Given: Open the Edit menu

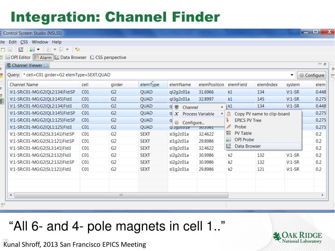Looking at the screenshot, I should click(13, 42).
